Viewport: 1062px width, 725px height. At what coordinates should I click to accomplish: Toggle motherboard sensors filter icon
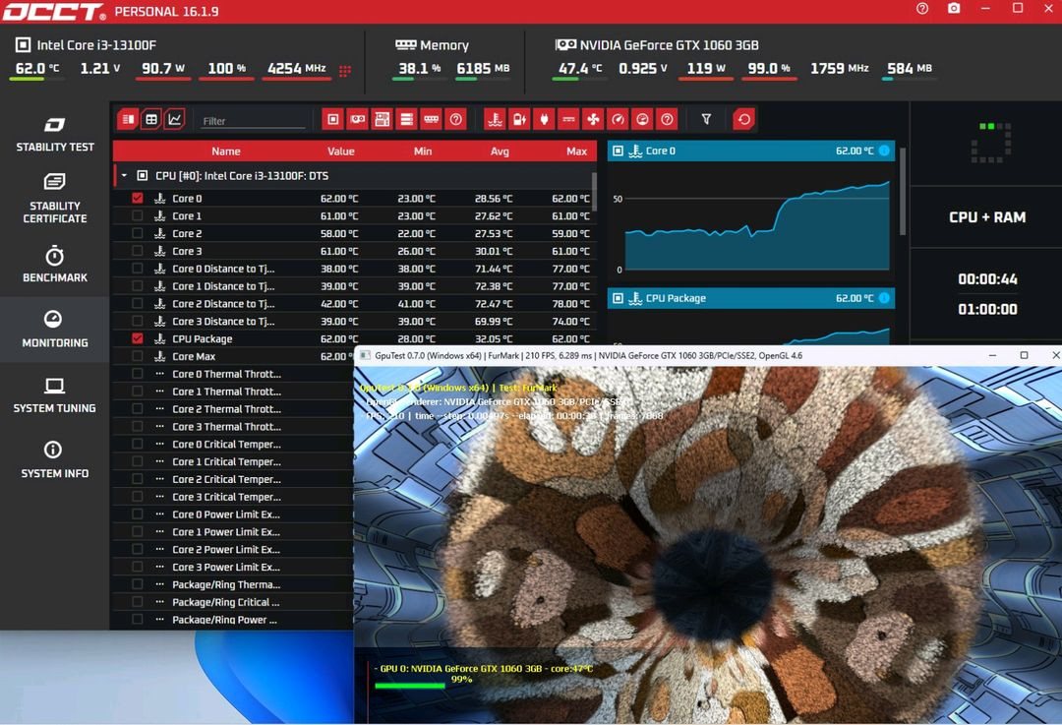click(x=382, y=120)
